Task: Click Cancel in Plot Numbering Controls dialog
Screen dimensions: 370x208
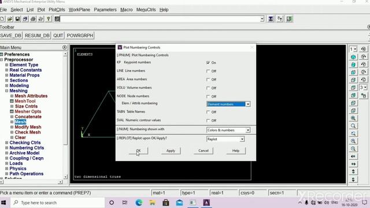Action: [203, 151]
